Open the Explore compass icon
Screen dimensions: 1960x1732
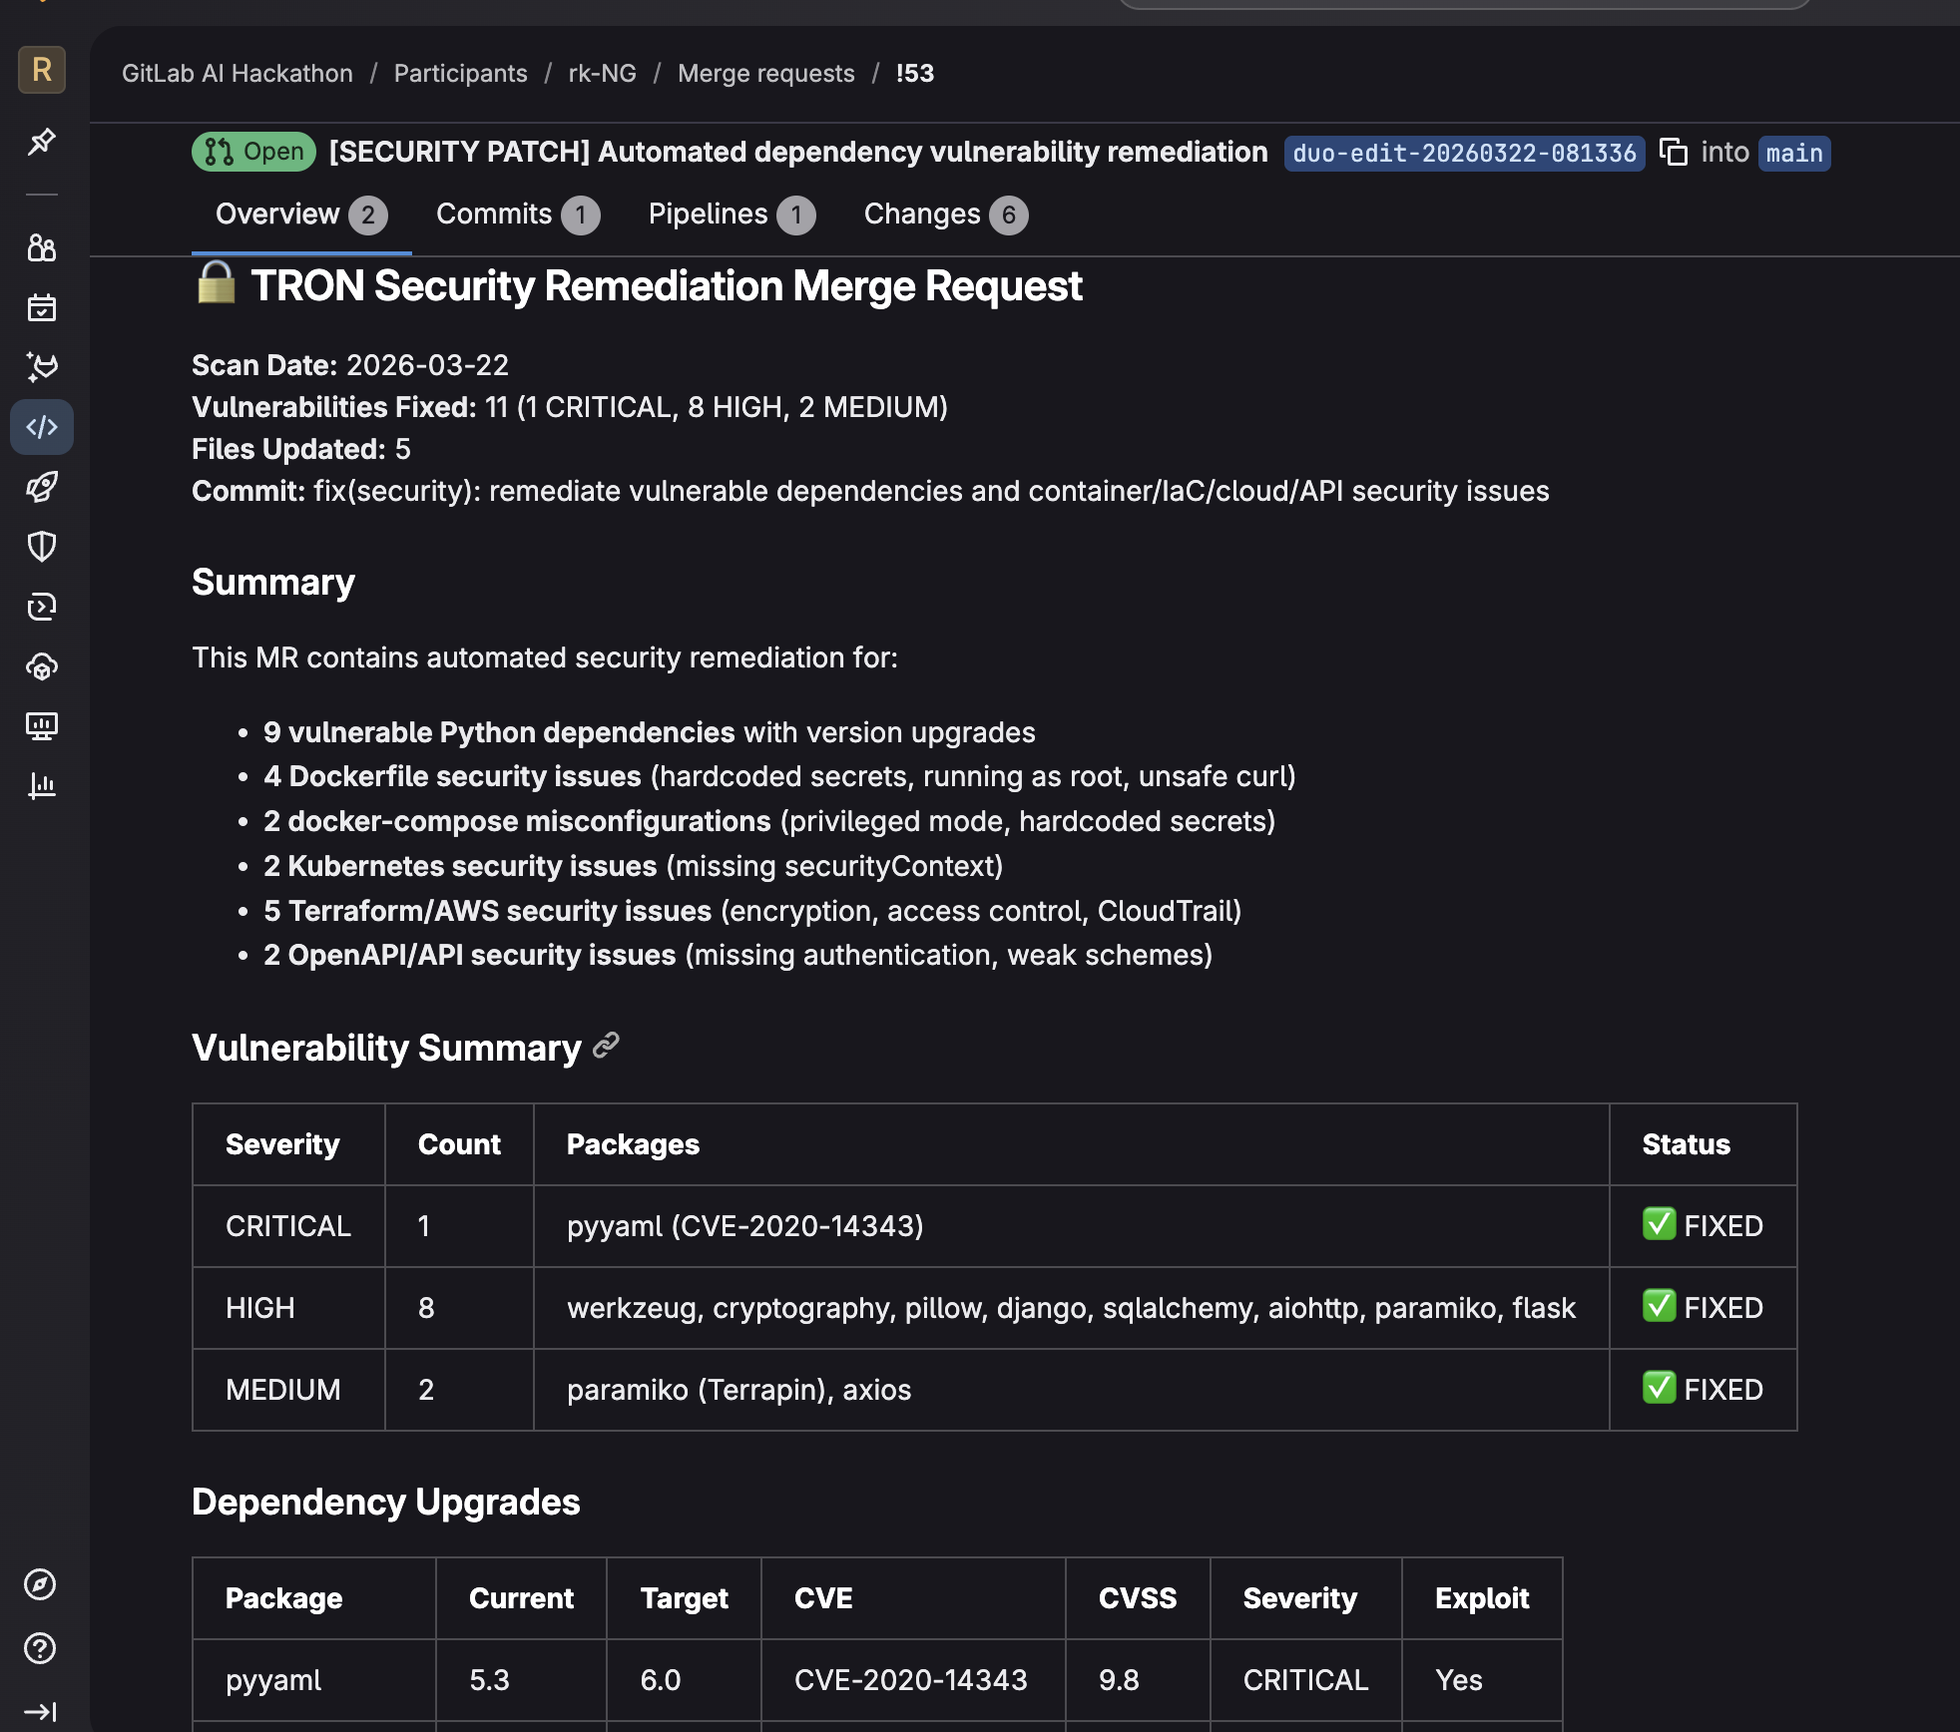point(40,1584)
